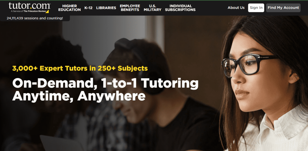Click the laptop in the hero photo
The width and height of the screenshot is (308, 151).
pyautogui.click(x=61, y=143)
